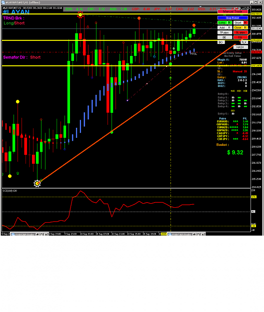Toggle the TP pips button
This screenshot has height=312, width=264.
click(224, 32)
